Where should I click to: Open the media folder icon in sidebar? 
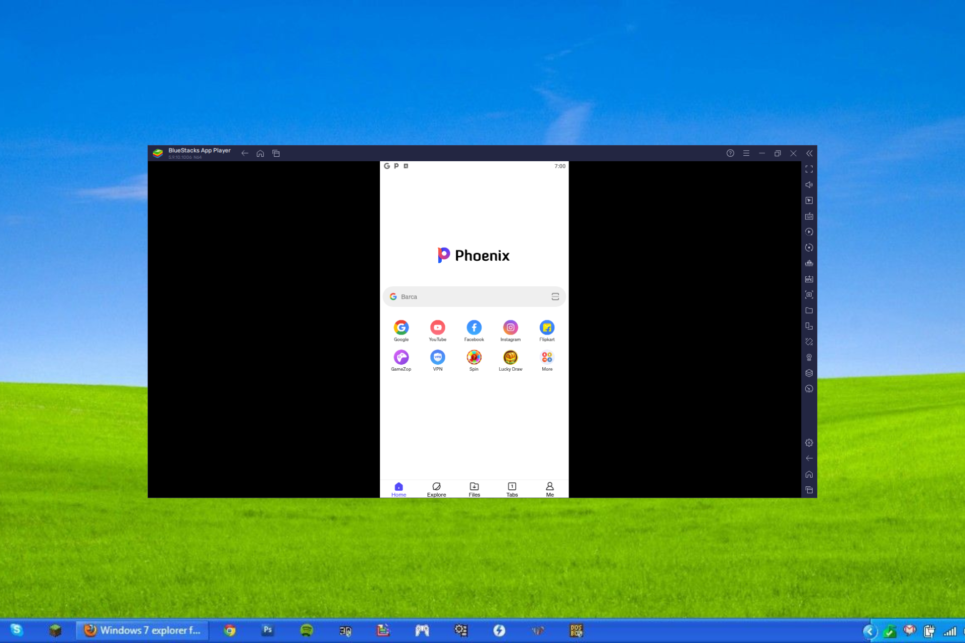(809, 310)
